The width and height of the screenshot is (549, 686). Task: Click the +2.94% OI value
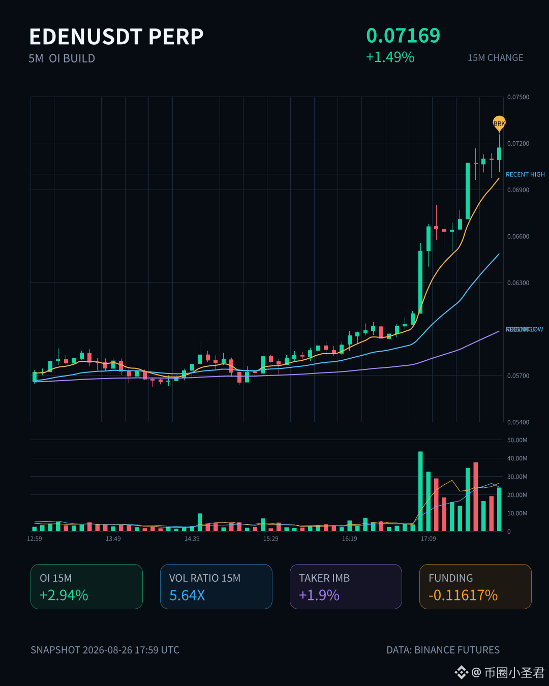point(64,595)
